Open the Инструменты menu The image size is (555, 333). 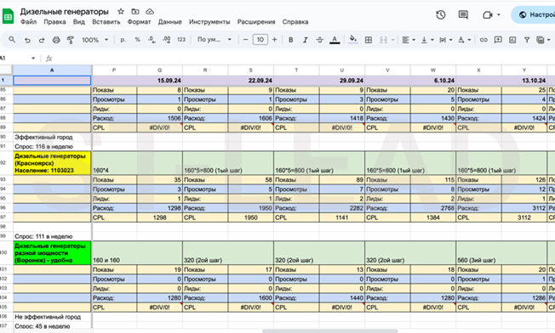coord(209,22)
